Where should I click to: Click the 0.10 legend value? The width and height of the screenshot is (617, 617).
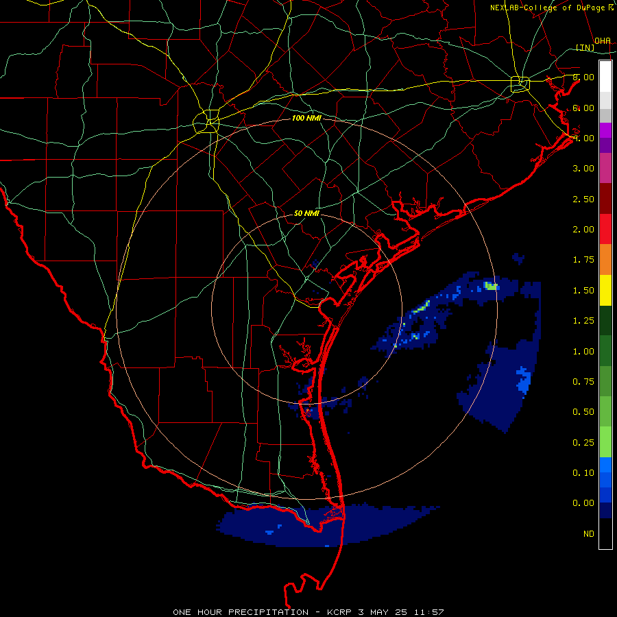(583, 473)
